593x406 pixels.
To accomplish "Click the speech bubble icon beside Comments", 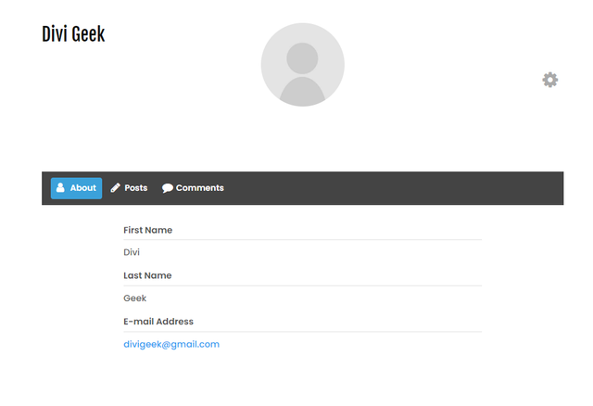I will coord(167,188).
